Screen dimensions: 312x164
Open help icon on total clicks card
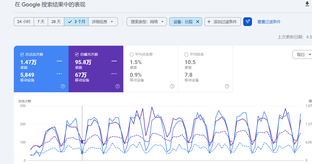(x=63, y=86)
